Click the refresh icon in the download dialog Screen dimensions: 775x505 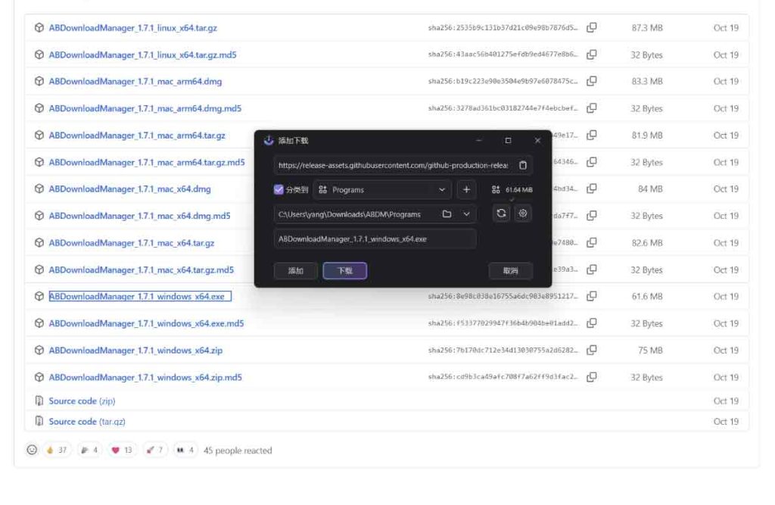[x=501, y=214]
